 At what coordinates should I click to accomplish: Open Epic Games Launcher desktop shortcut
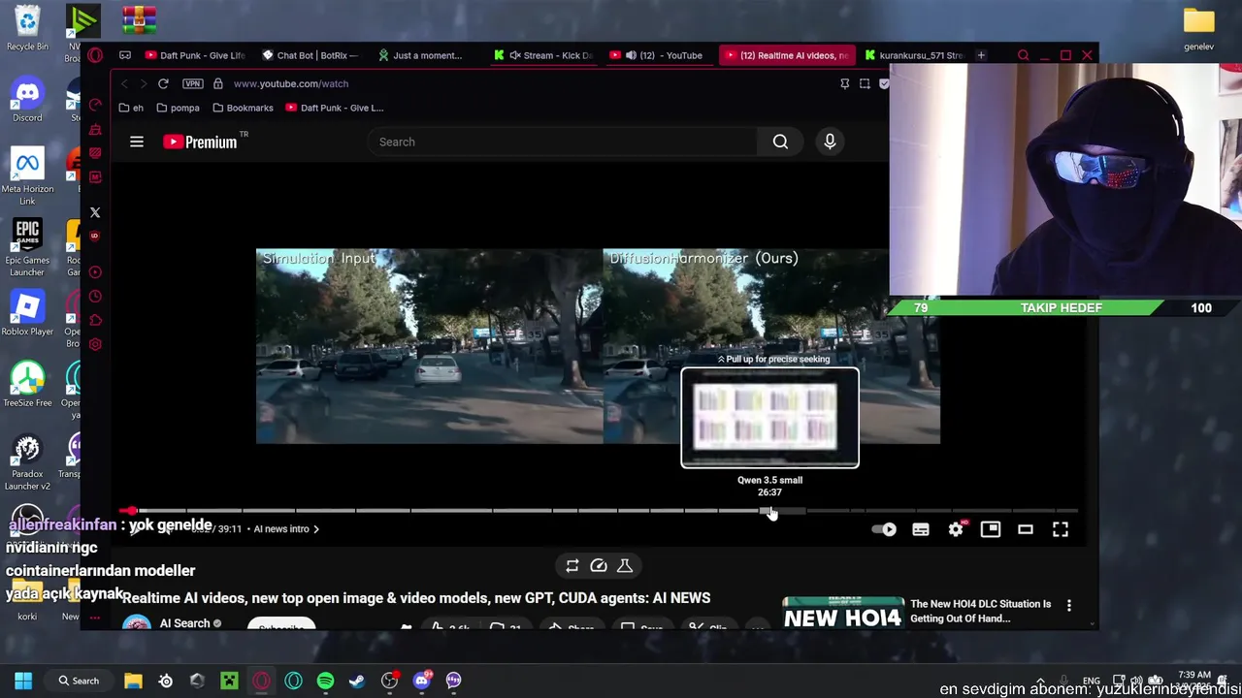tap(27, 248)
